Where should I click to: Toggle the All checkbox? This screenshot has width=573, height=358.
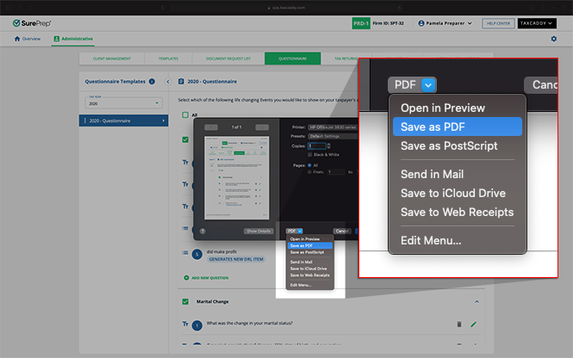click(185, 115)
